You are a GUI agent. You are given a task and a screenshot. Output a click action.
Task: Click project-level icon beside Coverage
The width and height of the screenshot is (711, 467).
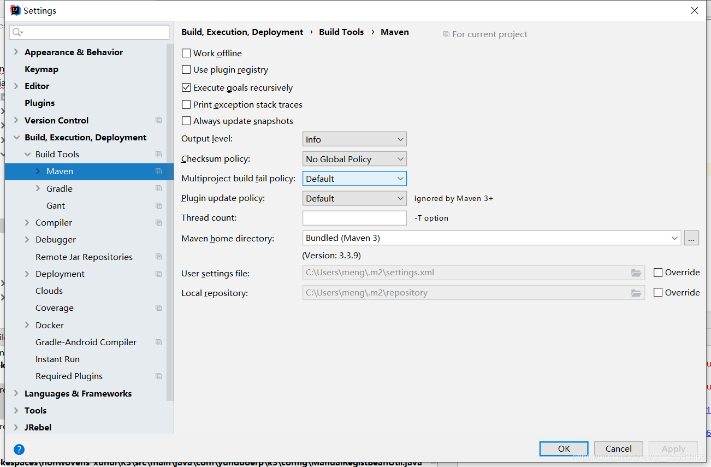click(158, 308)
